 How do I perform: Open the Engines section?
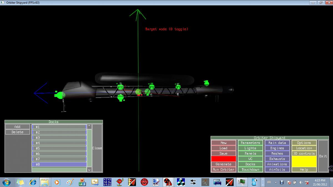point(277,148)
